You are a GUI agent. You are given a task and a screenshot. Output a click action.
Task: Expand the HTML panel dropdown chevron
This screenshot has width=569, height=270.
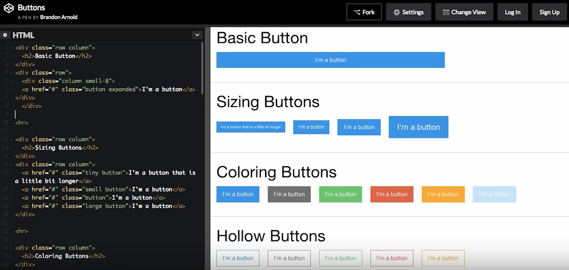tap(197, 35)
